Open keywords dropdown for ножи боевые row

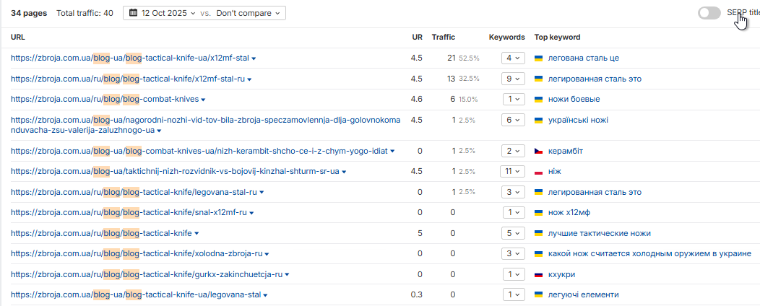[513, 100]
